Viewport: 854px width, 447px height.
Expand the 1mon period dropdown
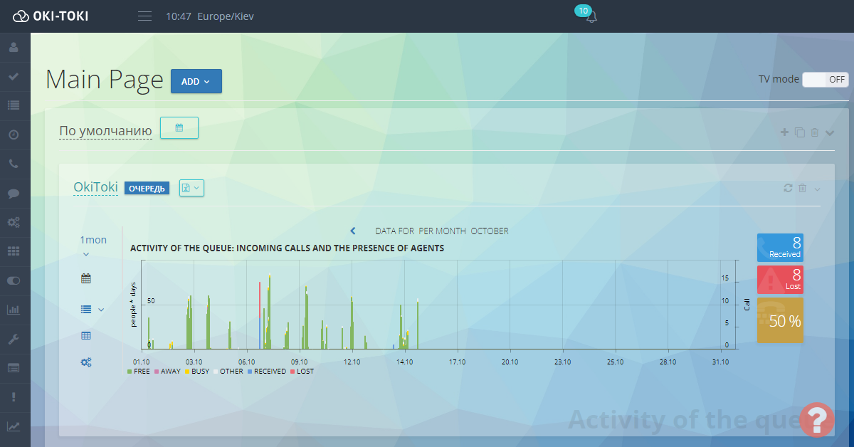click(x=86, y=253)
